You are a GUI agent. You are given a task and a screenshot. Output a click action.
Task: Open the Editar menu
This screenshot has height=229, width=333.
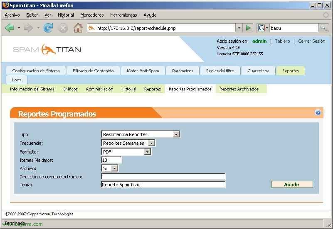coord(32,15)
